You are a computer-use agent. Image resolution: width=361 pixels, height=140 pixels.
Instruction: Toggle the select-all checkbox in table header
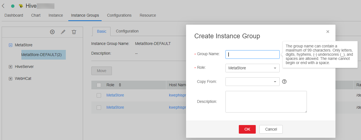(99, 85)
